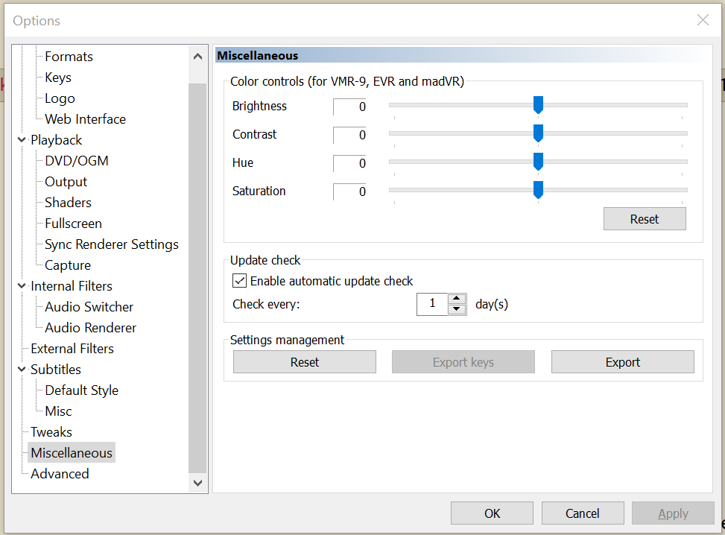Screen dimensions: 725x535
Task: Collapse the Internal Filters tree node
Action: coord(21,286)
